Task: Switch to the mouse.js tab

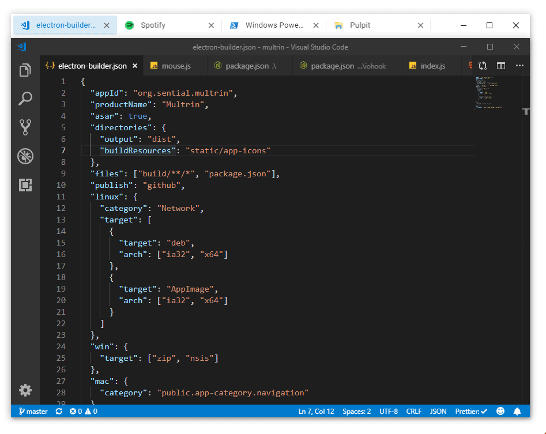Action: [171, 66]
